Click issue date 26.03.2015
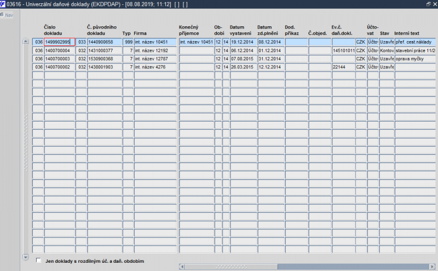The width and height of the screenshot is (438, 271). point(243,67)
